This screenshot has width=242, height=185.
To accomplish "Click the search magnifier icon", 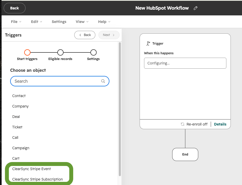I will click(x=103, y=81).
